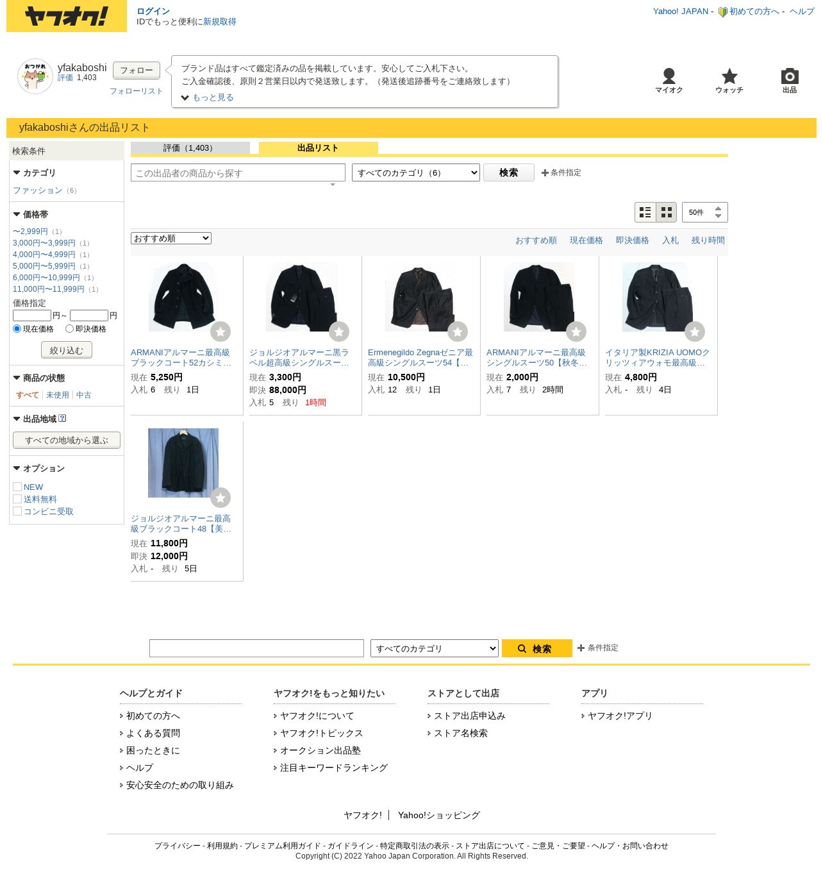Click the 出品地域 help question icon
Screen dimensions: 823x874
coord(62,418)
